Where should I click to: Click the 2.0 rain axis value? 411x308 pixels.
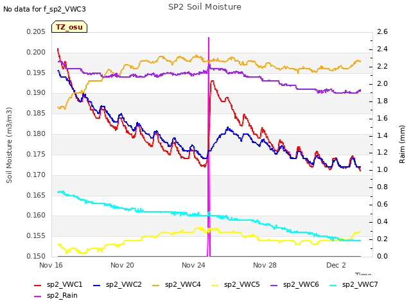click(x=382, y=83)
